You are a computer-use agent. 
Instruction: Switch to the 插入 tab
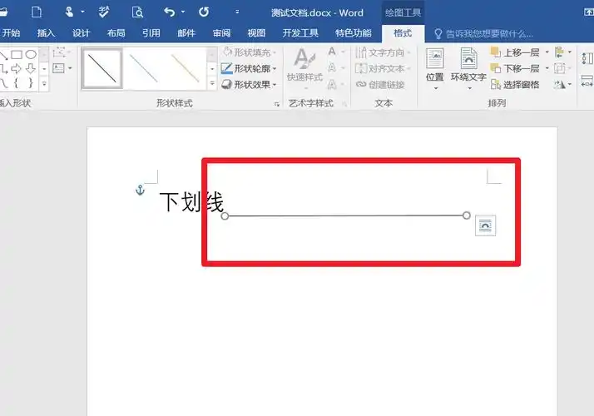[46, 33]
